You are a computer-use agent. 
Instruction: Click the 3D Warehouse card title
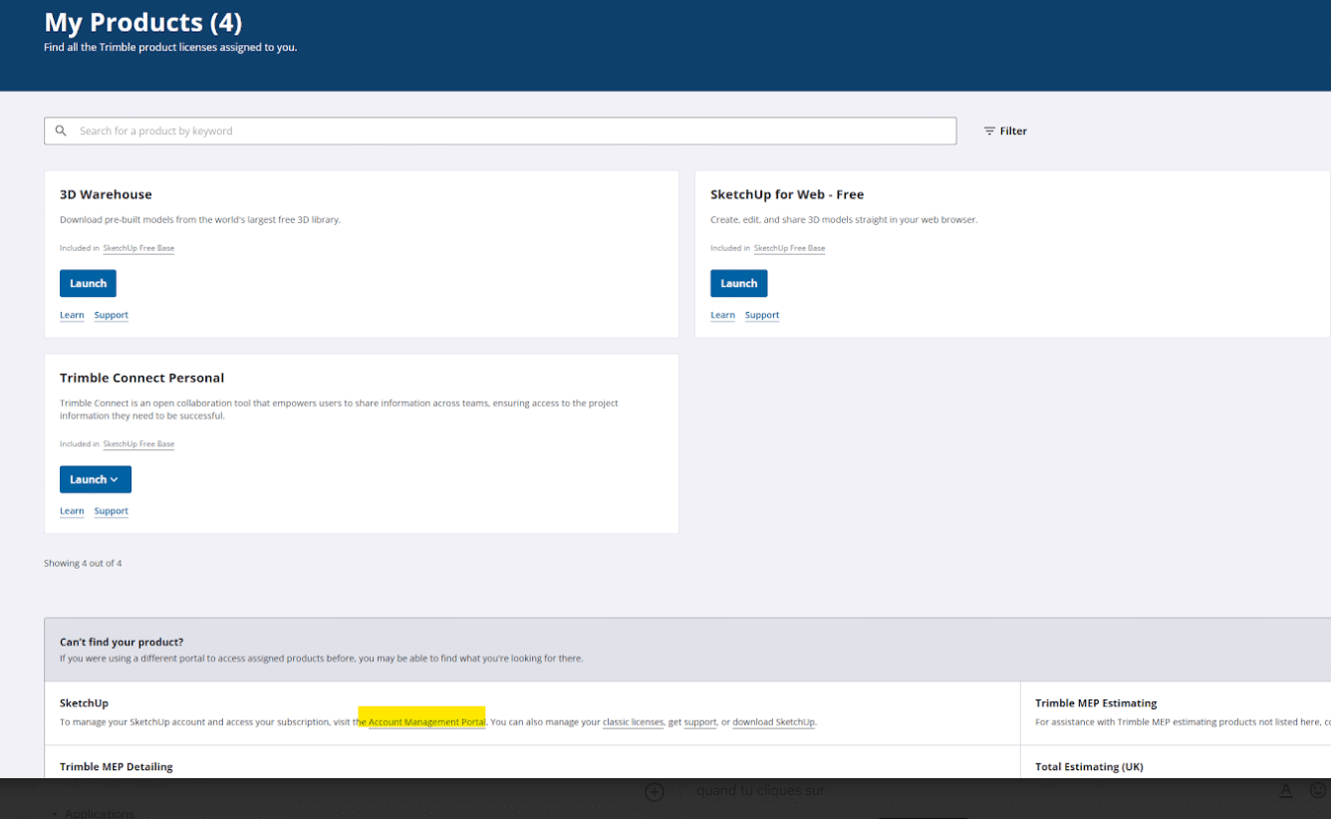click(106, 194)
